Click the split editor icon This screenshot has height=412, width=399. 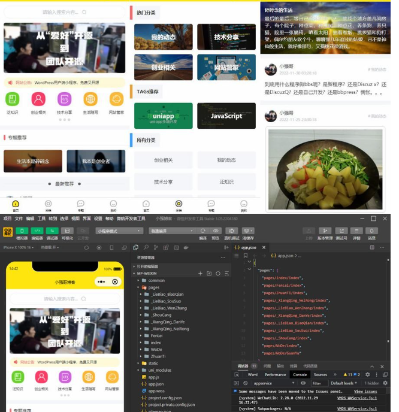click(x=372, y=247)
